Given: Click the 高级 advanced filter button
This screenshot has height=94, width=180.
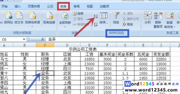Looking at the screenshot, I should click(128, 24).
